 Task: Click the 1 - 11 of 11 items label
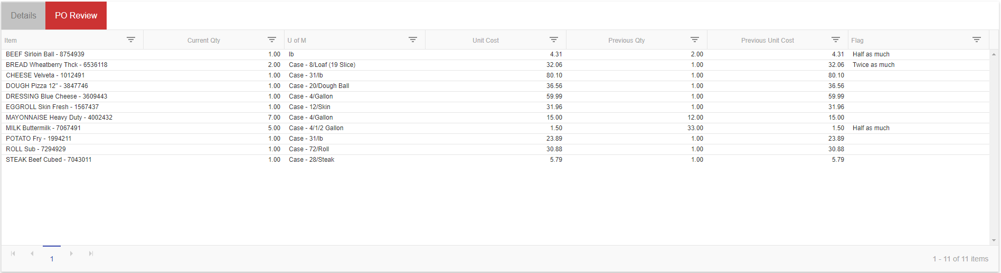pos(960,259)
